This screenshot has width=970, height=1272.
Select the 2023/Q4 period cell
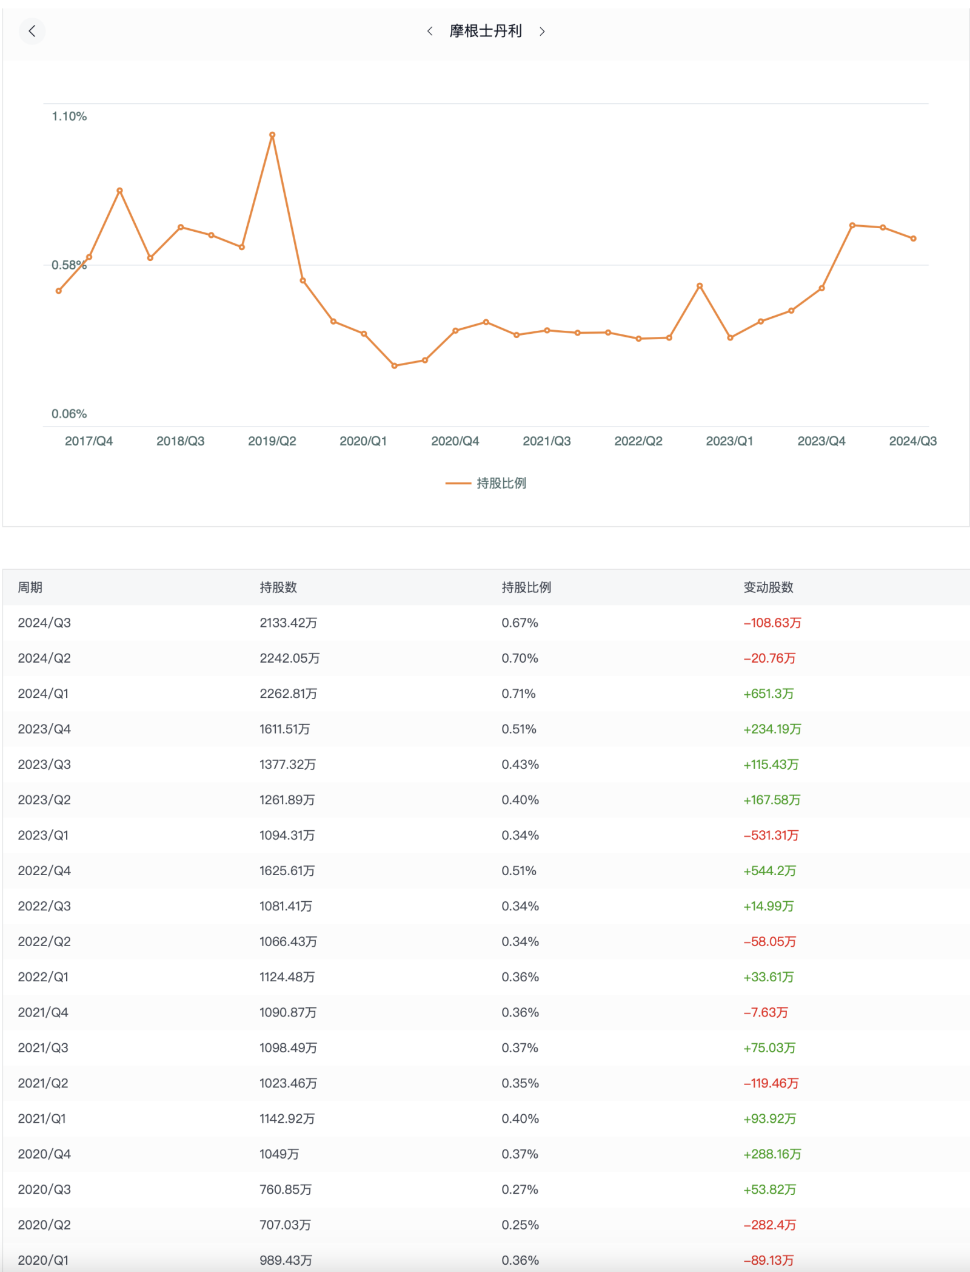(x=44, y=729)
